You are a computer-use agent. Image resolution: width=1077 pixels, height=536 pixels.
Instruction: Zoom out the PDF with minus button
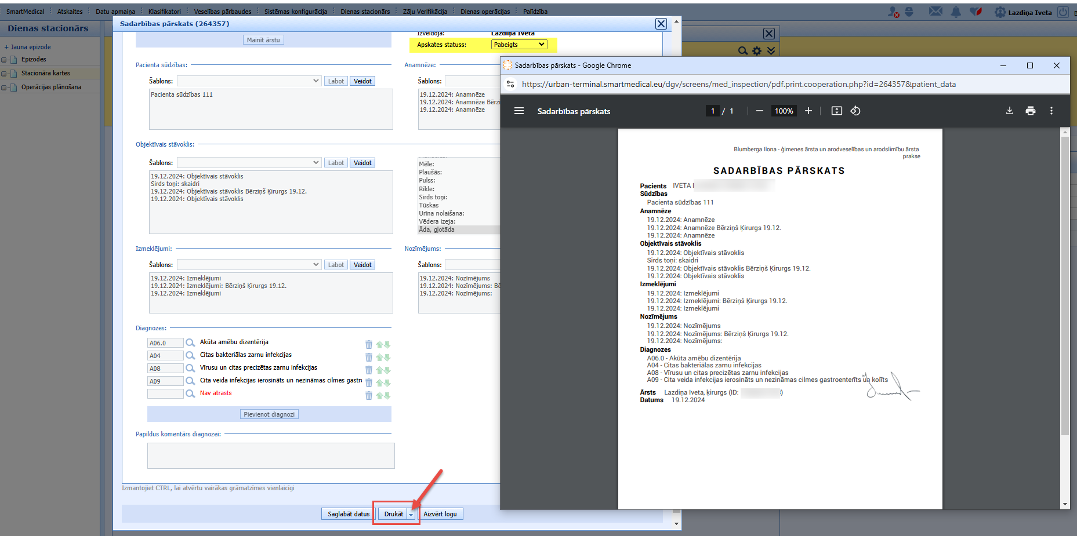[x=760, y=111]
